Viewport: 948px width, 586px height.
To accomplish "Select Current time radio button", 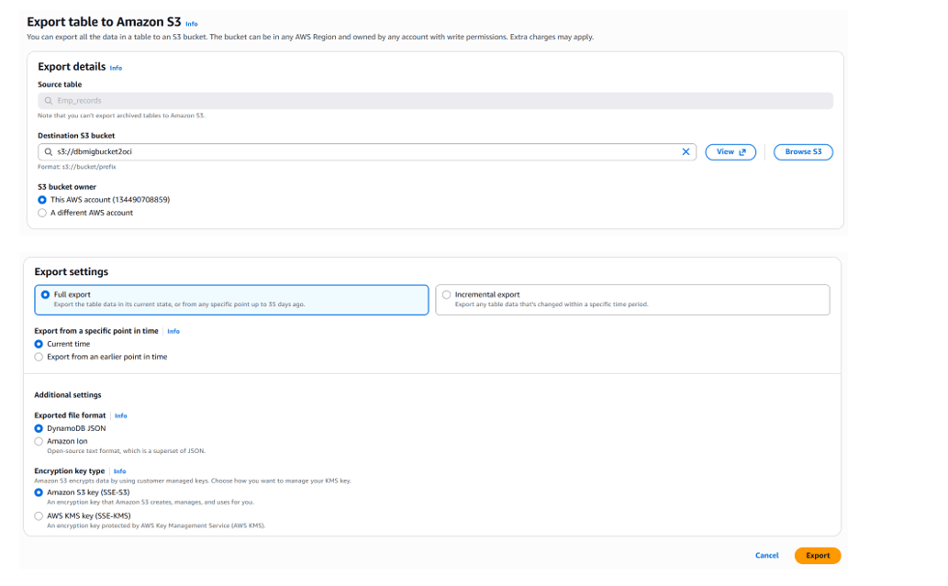I will 39,344.
